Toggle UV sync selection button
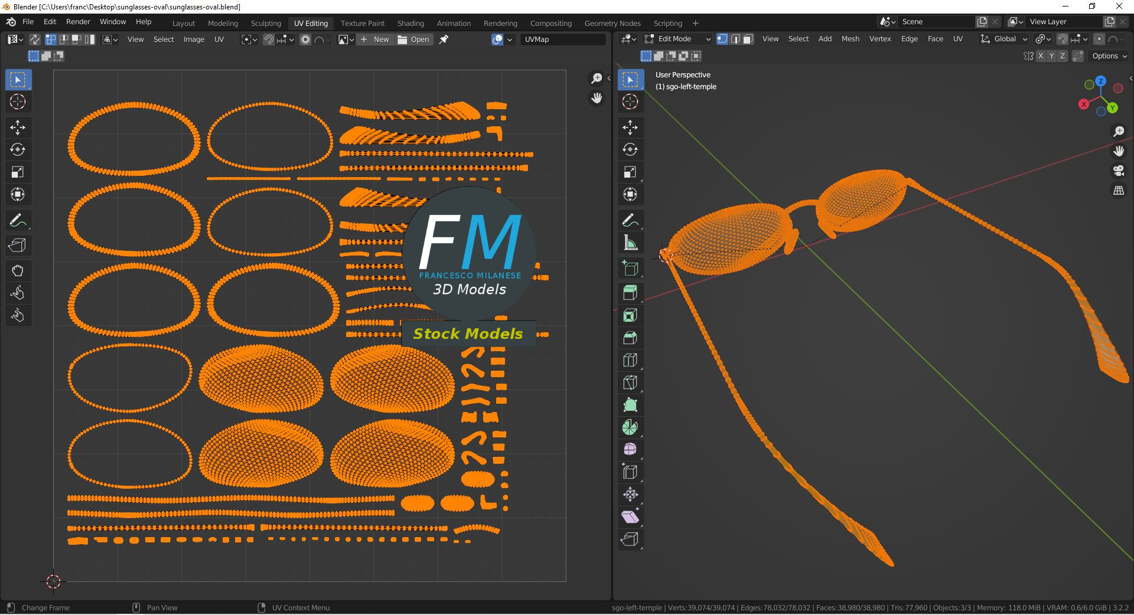Viewport: 1134px width, 615px height. click(x=35, y=40)
